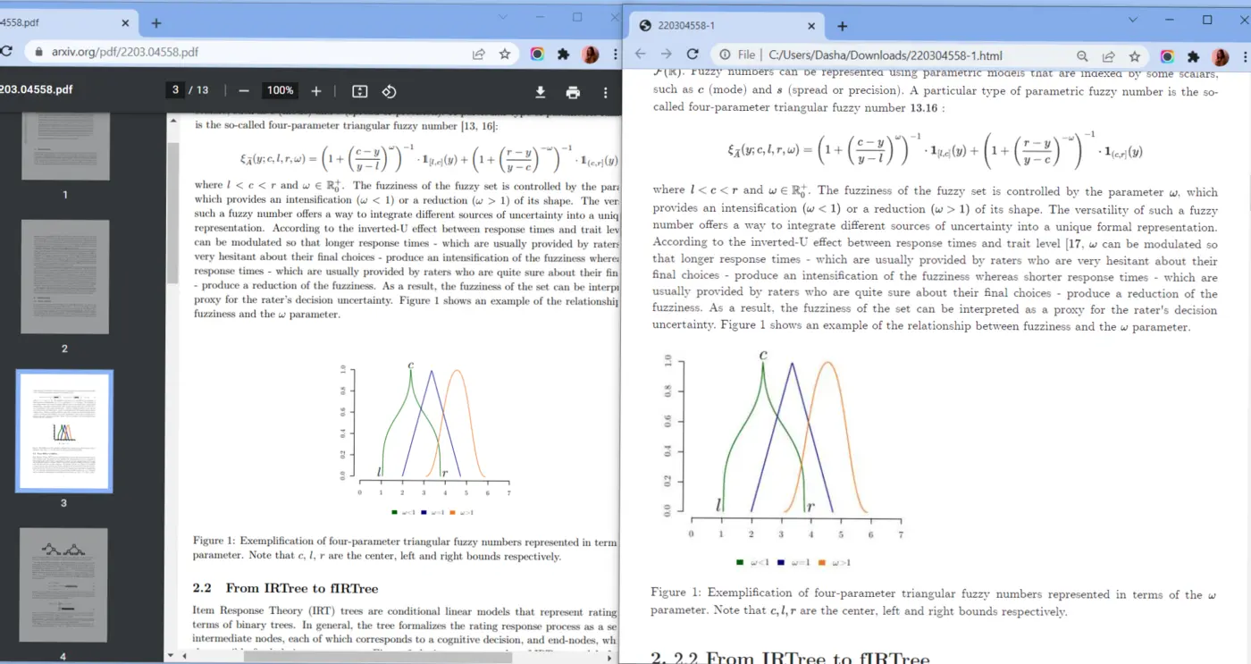Zoom in the PDF with plus icon
The image size is (1251, 664).
tap(315, 91)
